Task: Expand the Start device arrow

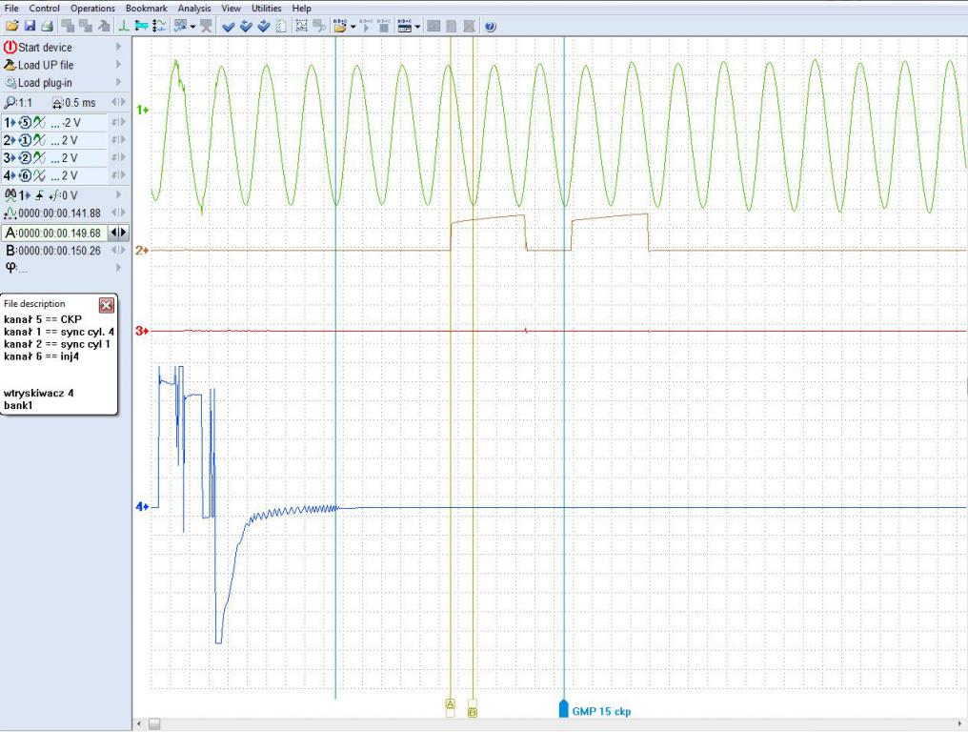Action: [119, 47]
